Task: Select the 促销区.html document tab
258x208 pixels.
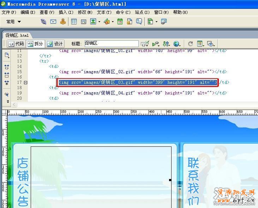Action: 18,35
